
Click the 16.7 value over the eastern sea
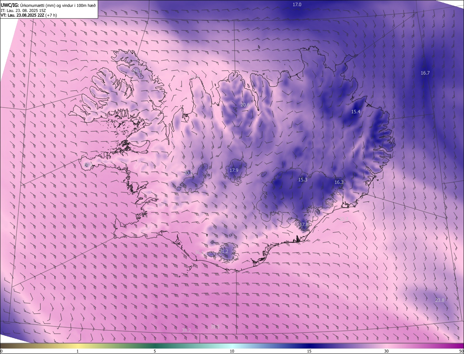click(425, 73)
